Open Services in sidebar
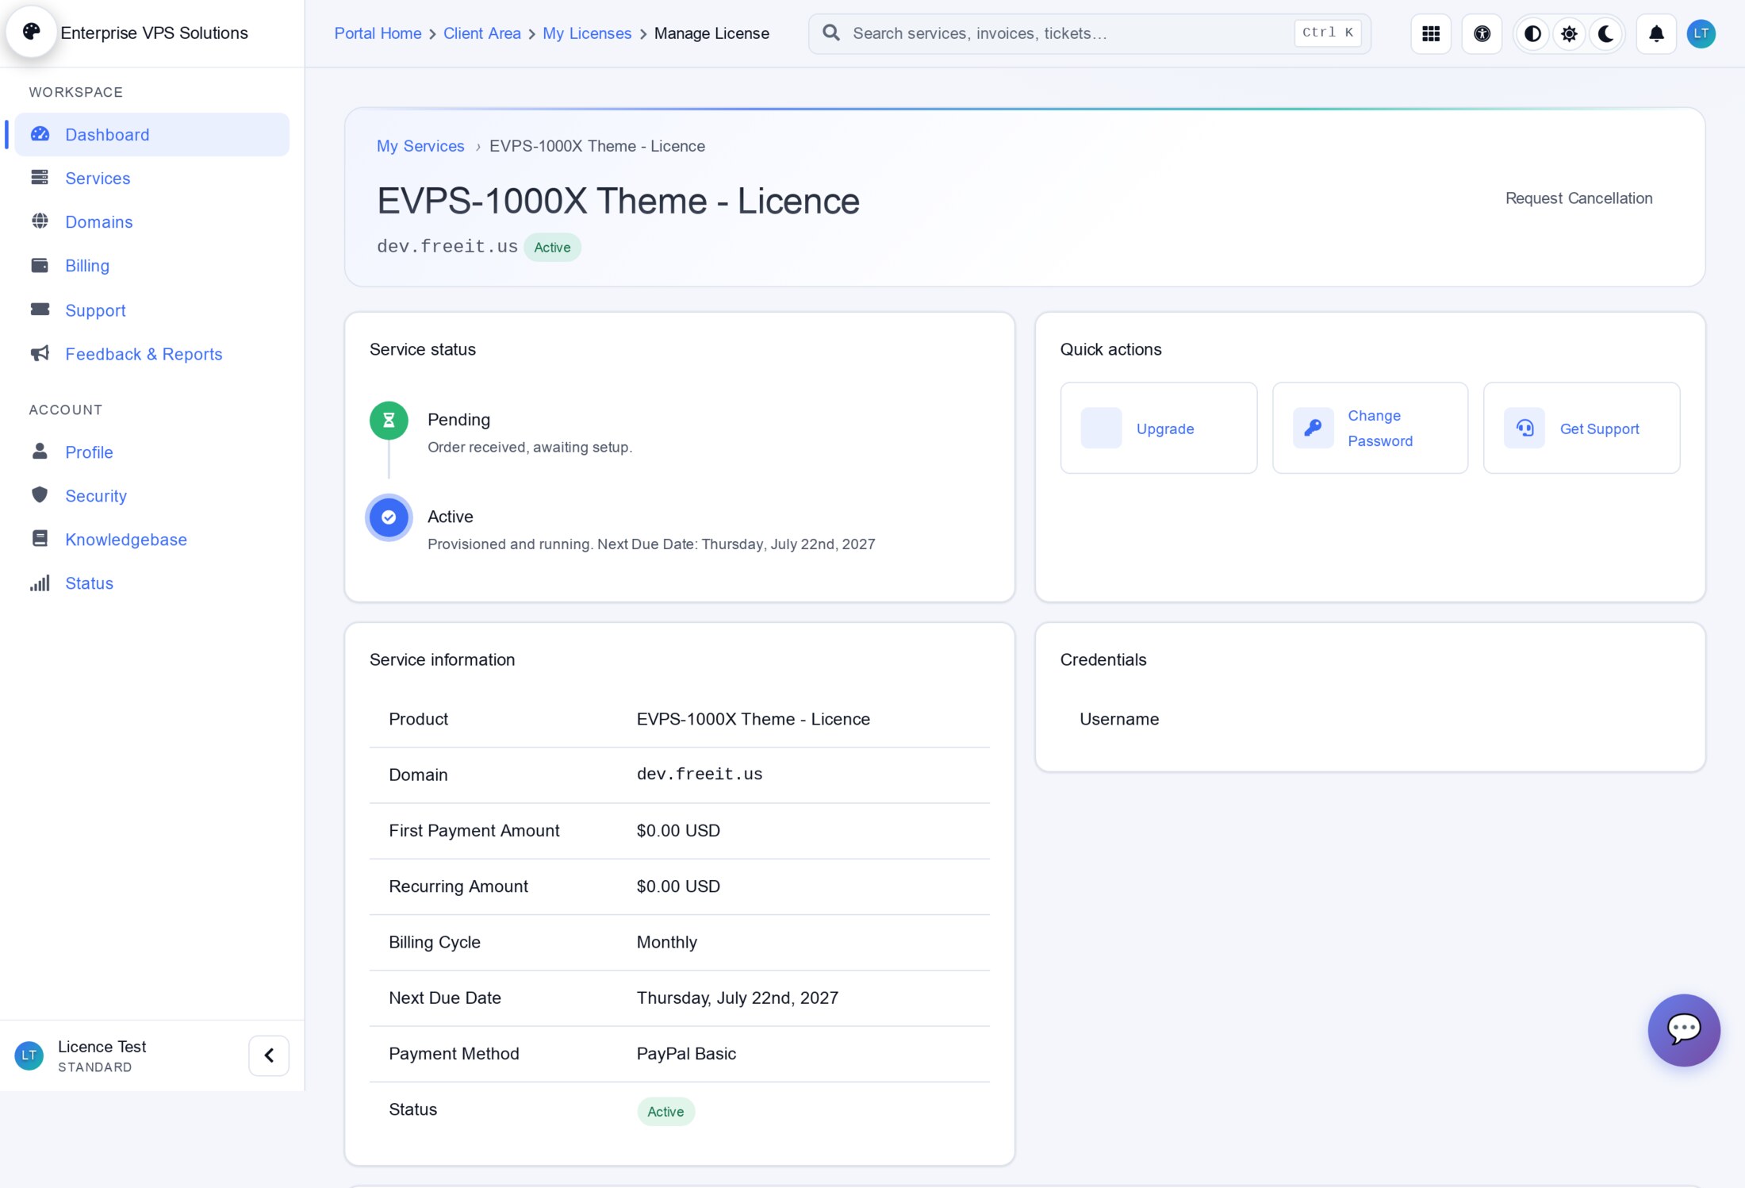The height and width of the screenshot is (1188, 1745). point(152,178)
